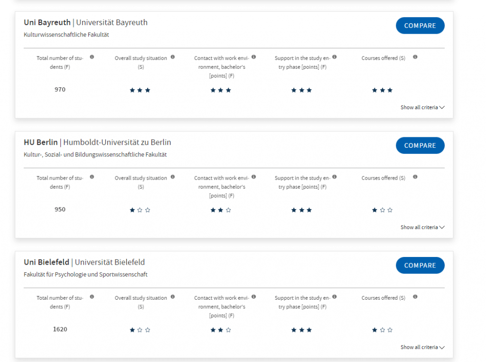The width and height of the screenshot is (486, 362).
Task: Click Support in study entry phase stars for Uni Bielefeld
Action: point(301,330)
